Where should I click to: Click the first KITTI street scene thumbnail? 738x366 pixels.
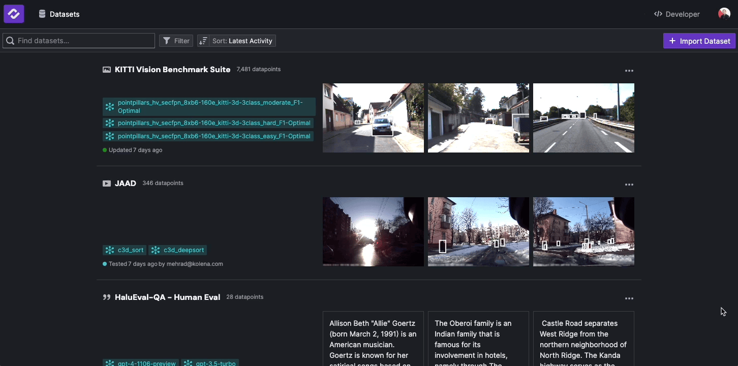373,118
